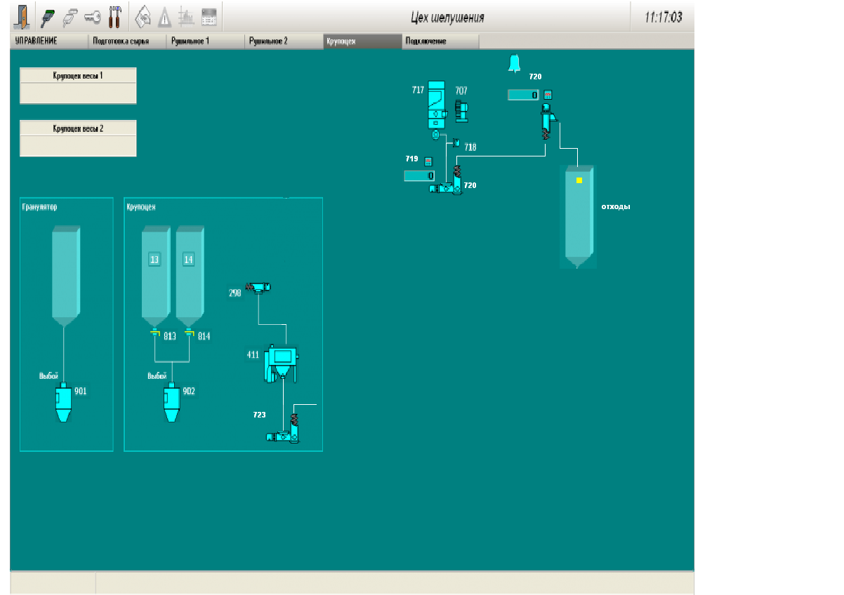Click the 719 value input field
844x595 pixels.
click(x=420, y=175)
